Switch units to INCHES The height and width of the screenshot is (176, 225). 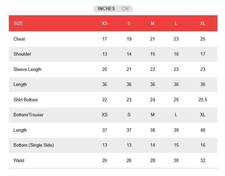point(106,9)
